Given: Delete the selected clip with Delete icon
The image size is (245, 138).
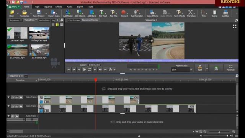Looking at the screenshot, I should (x=214, y=13).
